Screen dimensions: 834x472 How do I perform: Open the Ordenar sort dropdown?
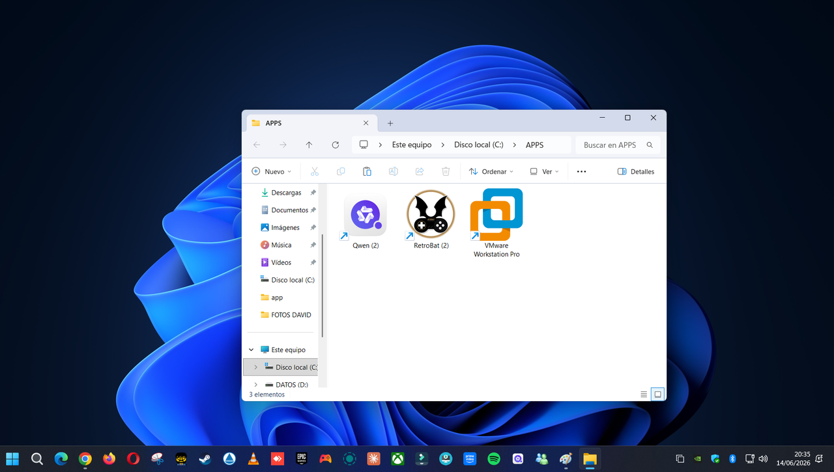tap(491, 171)
